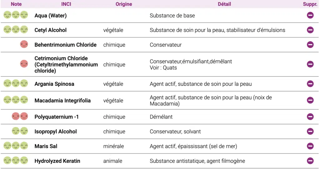
Task: Click the INCI column header
Action: pos(66,4)
